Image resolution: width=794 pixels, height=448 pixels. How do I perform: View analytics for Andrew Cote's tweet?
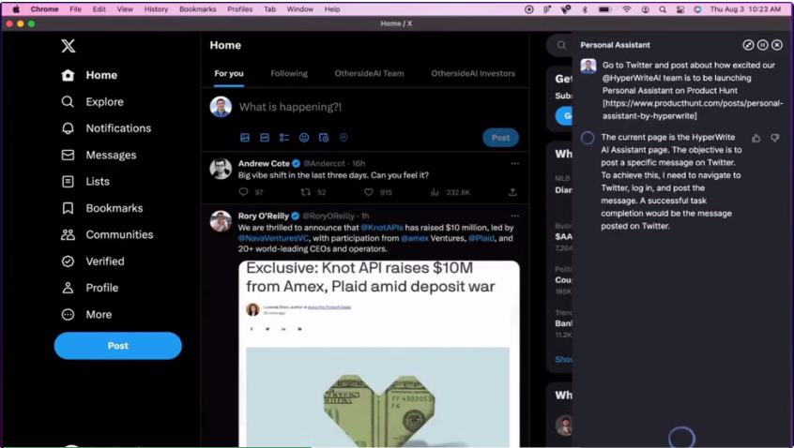[435, 192]
